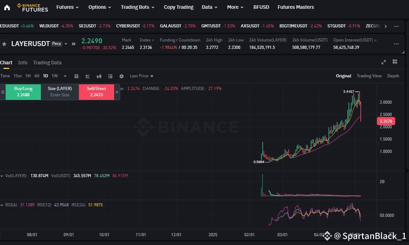Change the Last Price dropdown
This screenshot has width=409, height=245.
coord(142,76)
